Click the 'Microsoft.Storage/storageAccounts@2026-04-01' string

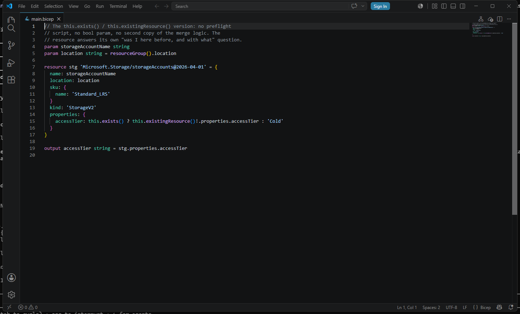(143, 67)
